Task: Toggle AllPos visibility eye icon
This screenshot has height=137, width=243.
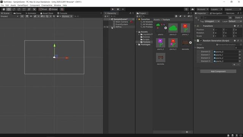Action: [x=105, y=27]
